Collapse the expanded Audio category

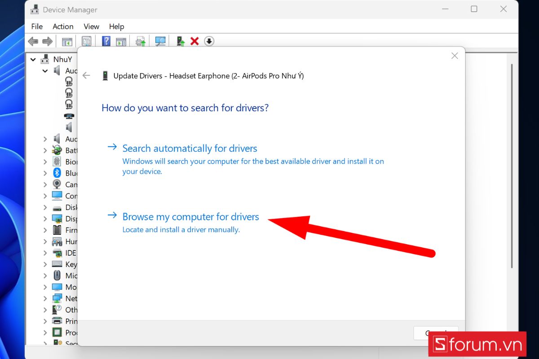point(45,71)
